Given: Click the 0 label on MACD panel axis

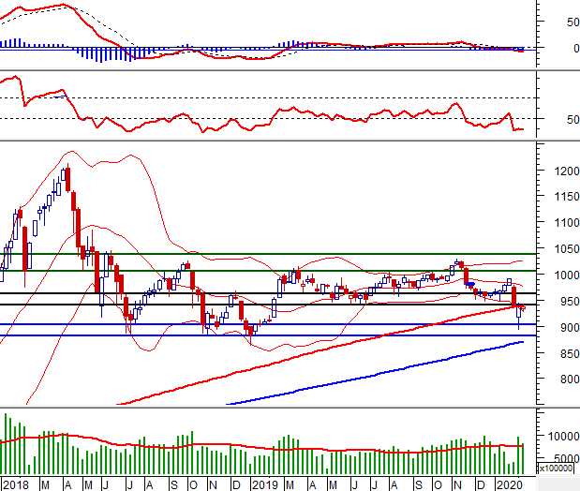Looking at the screenshot, I should 576,48.
